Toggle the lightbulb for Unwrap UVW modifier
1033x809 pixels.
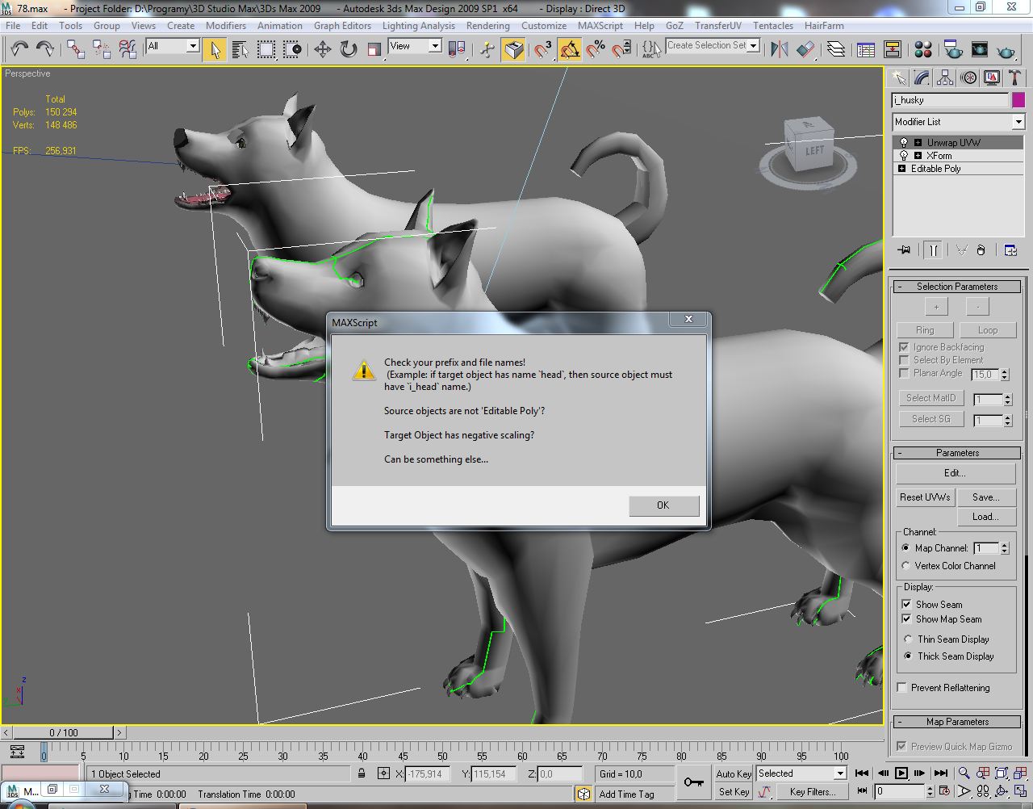(904, 143)
